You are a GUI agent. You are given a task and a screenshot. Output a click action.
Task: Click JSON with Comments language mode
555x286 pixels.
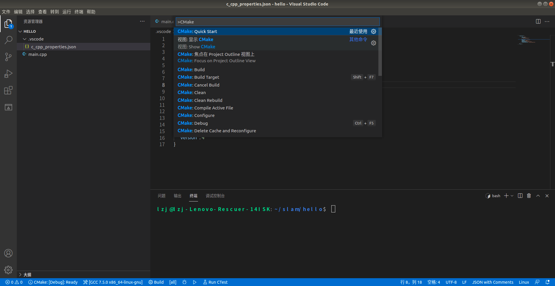[x=493, y=282]
